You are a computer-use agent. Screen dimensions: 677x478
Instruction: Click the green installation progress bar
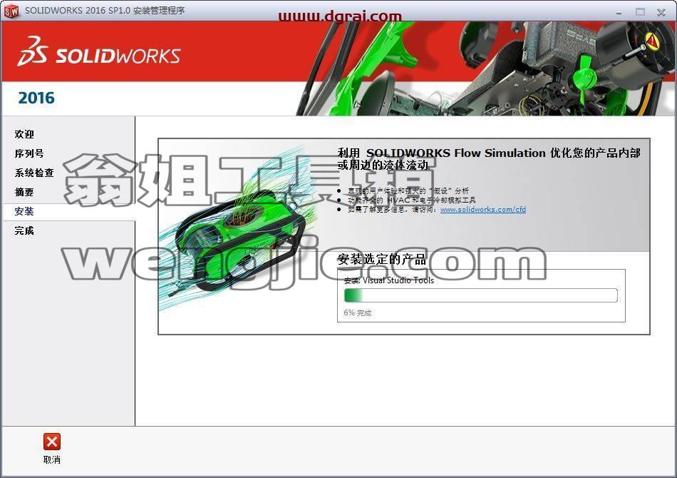(x=480, y=295)
